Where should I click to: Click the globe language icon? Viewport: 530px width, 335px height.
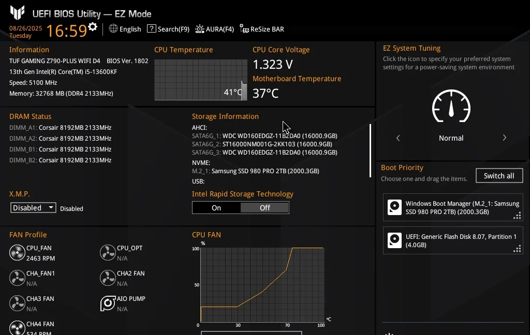pos(113,29)
